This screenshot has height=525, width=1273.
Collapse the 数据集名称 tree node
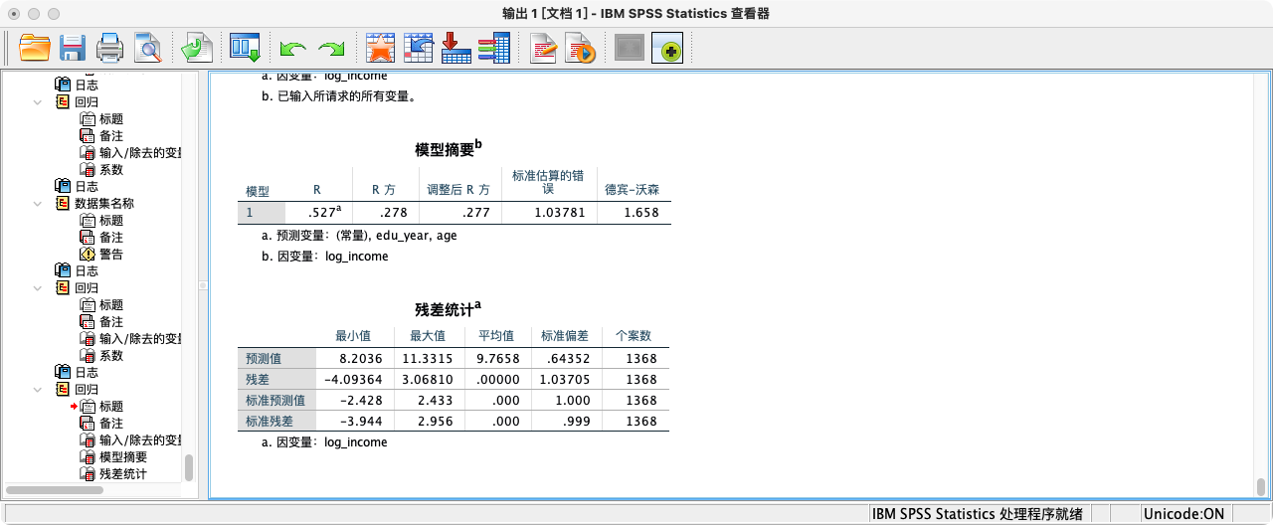(38, 203)
